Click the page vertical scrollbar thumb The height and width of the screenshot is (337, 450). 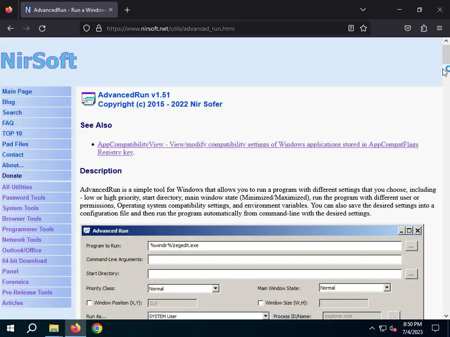(x=446, y=54)
